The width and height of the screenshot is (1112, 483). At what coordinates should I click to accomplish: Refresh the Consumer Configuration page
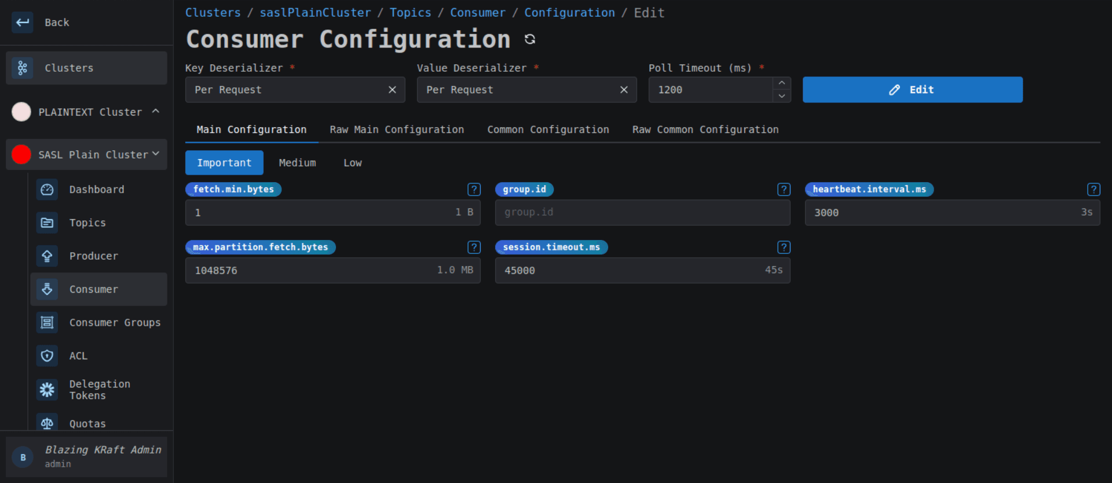point(530,39)
